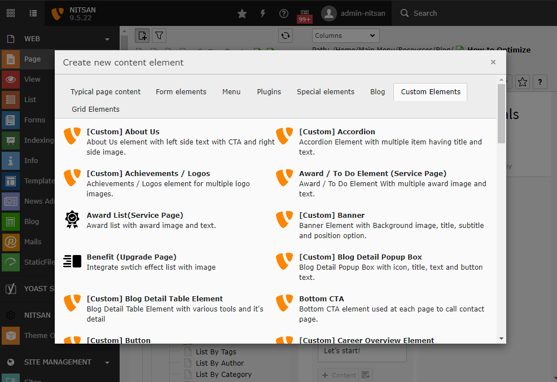Click the [Custom] Banner TYPO3 icon
Viewport: 557px width, 382px height.
[x=284, y=219]
